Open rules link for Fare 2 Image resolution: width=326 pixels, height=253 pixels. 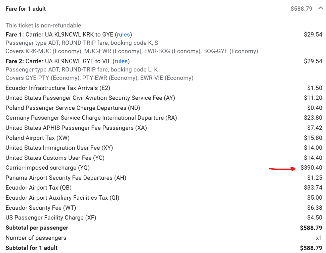[x=121, y=61]
